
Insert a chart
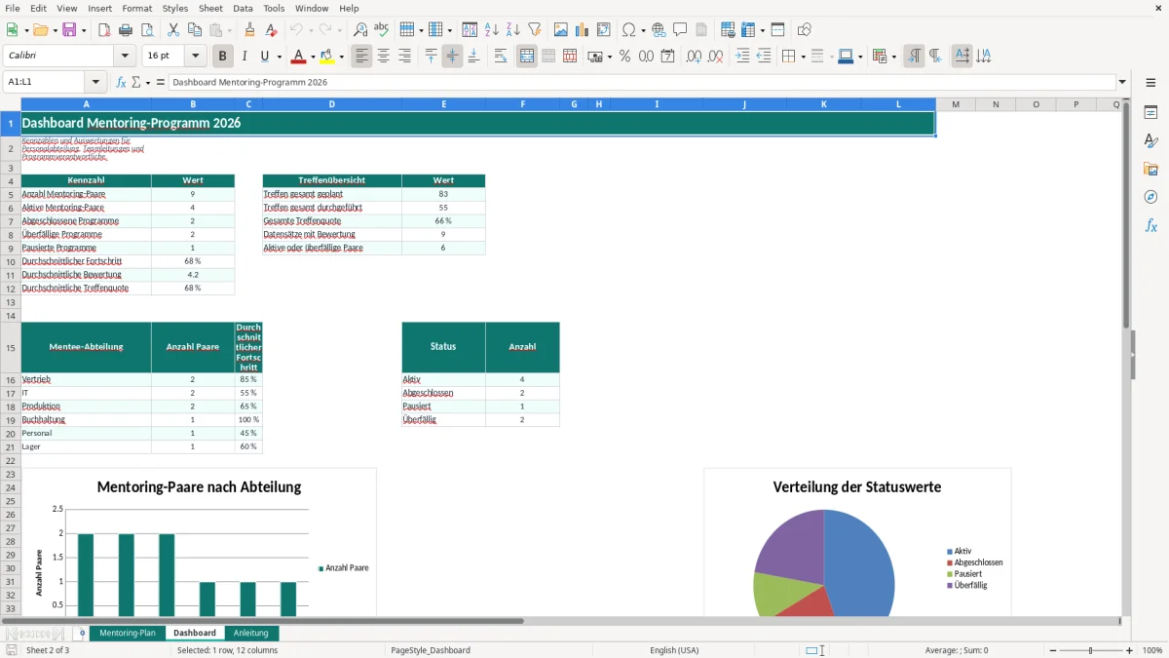click(x=583, y=30)
